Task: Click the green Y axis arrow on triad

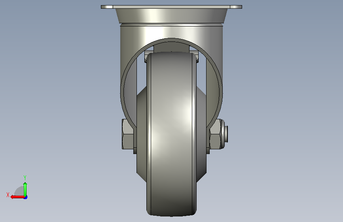Action: (25, 189)
